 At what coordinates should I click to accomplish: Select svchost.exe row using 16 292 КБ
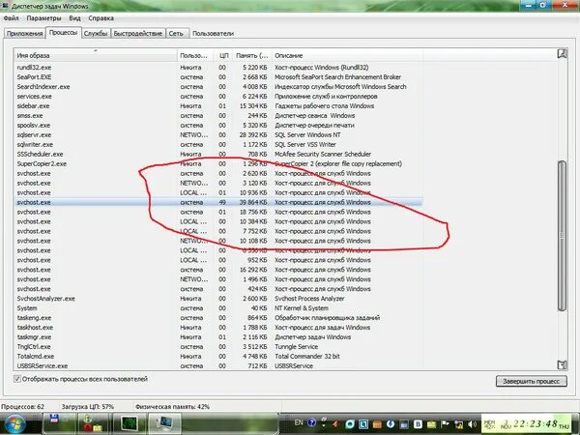[x=218, y=270]
